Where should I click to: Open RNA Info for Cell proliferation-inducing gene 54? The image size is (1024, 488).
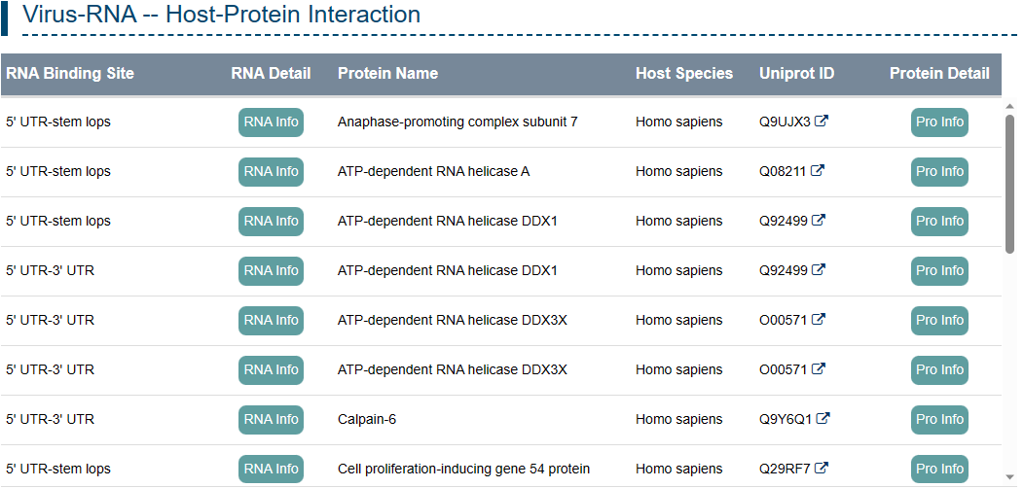[x=271, y=470]
